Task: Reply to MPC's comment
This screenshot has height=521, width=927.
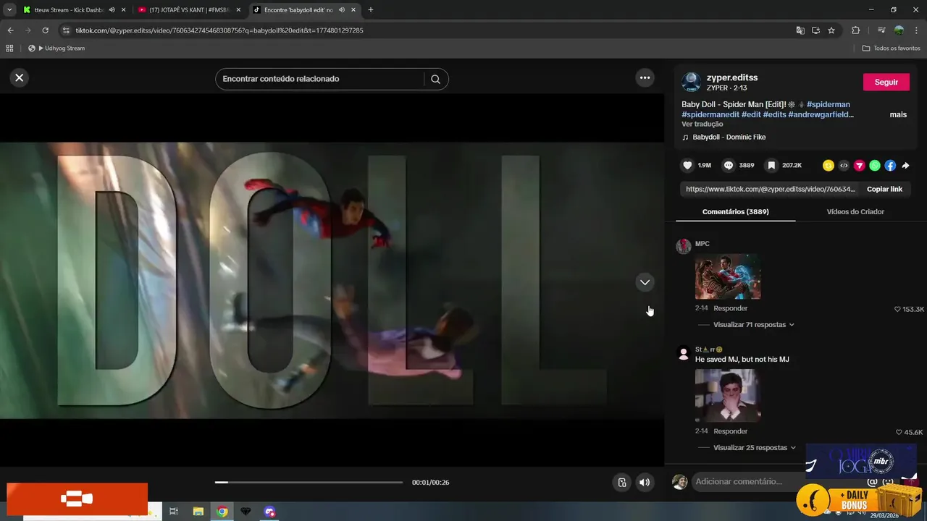Action: (730, 308)
